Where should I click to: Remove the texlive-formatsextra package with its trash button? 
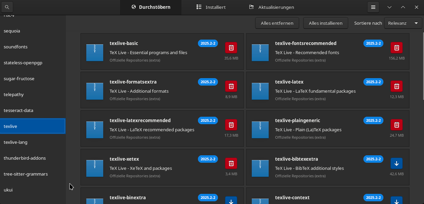pyautogui.click(x=231, y=86)
